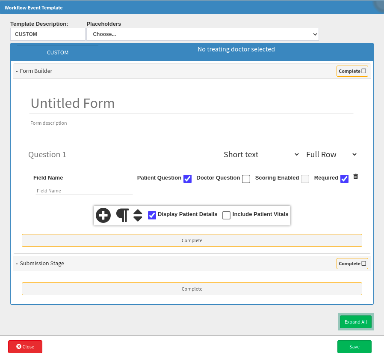Viewport: 384px width, 357px height.
Task: Uncheck the Required checkbox
Action: 344,179
